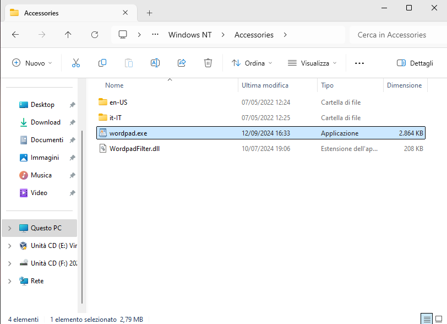Click the PC monitor icon in address bar
Screen dimensions: 447x324
[x=123, y=35]
